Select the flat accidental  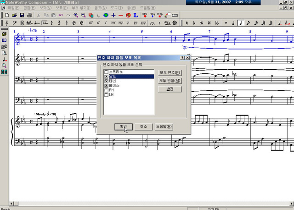pos(194,23)
